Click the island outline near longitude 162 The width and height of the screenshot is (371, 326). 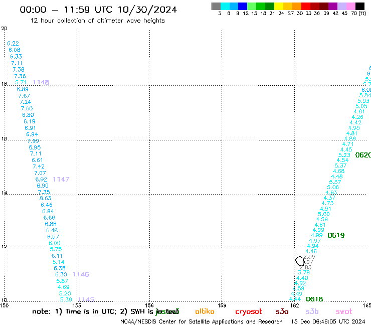coord(300,261)
